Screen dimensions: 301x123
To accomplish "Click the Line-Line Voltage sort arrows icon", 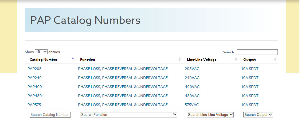I will tap(236, 59).
